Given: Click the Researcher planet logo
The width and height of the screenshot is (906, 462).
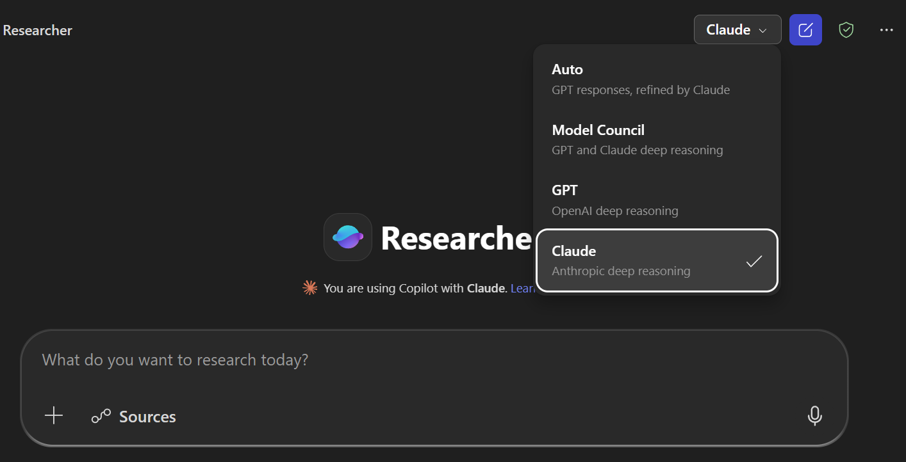Looking at the screenshot, I should pyautogui.click(x=347, y=237).
